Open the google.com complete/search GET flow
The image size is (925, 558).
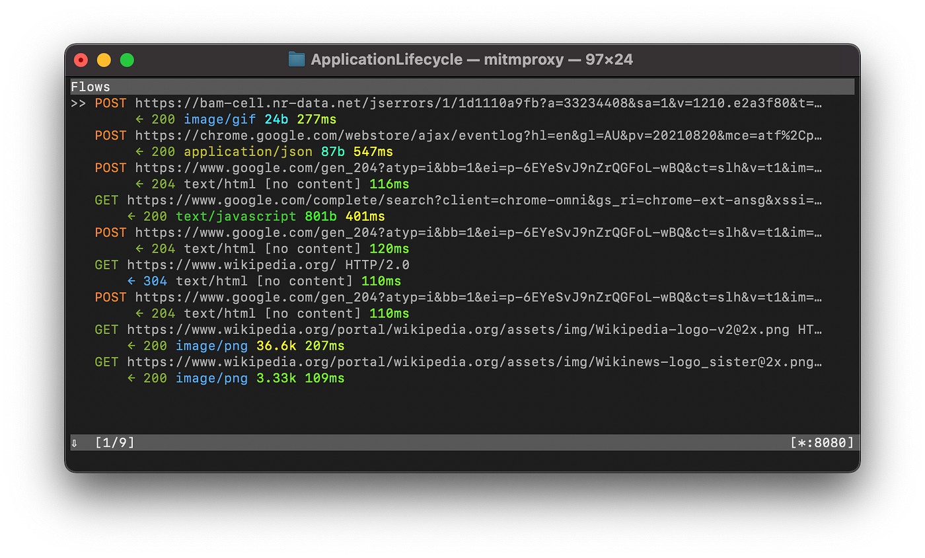pos(396,200)
